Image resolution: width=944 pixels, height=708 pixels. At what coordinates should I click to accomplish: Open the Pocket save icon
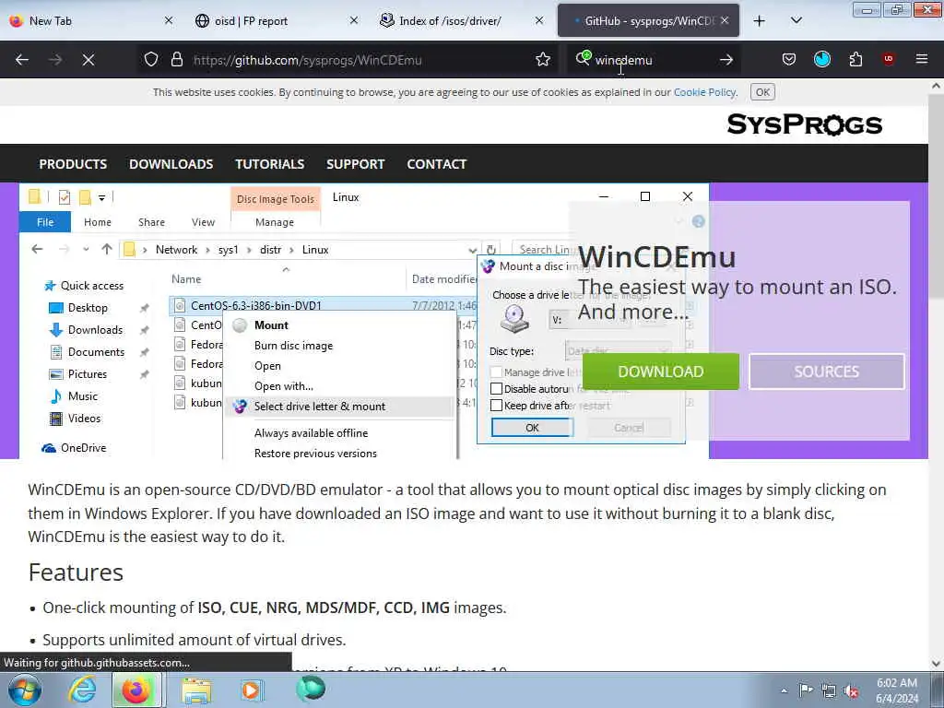tap(789, 60)
